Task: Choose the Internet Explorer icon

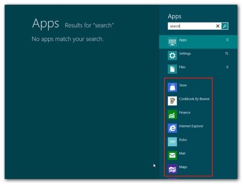Action: click(x=172, y=128)
